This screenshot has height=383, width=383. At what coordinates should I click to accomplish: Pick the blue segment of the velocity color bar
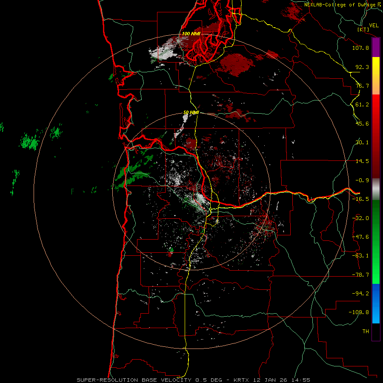click(376, 303)
